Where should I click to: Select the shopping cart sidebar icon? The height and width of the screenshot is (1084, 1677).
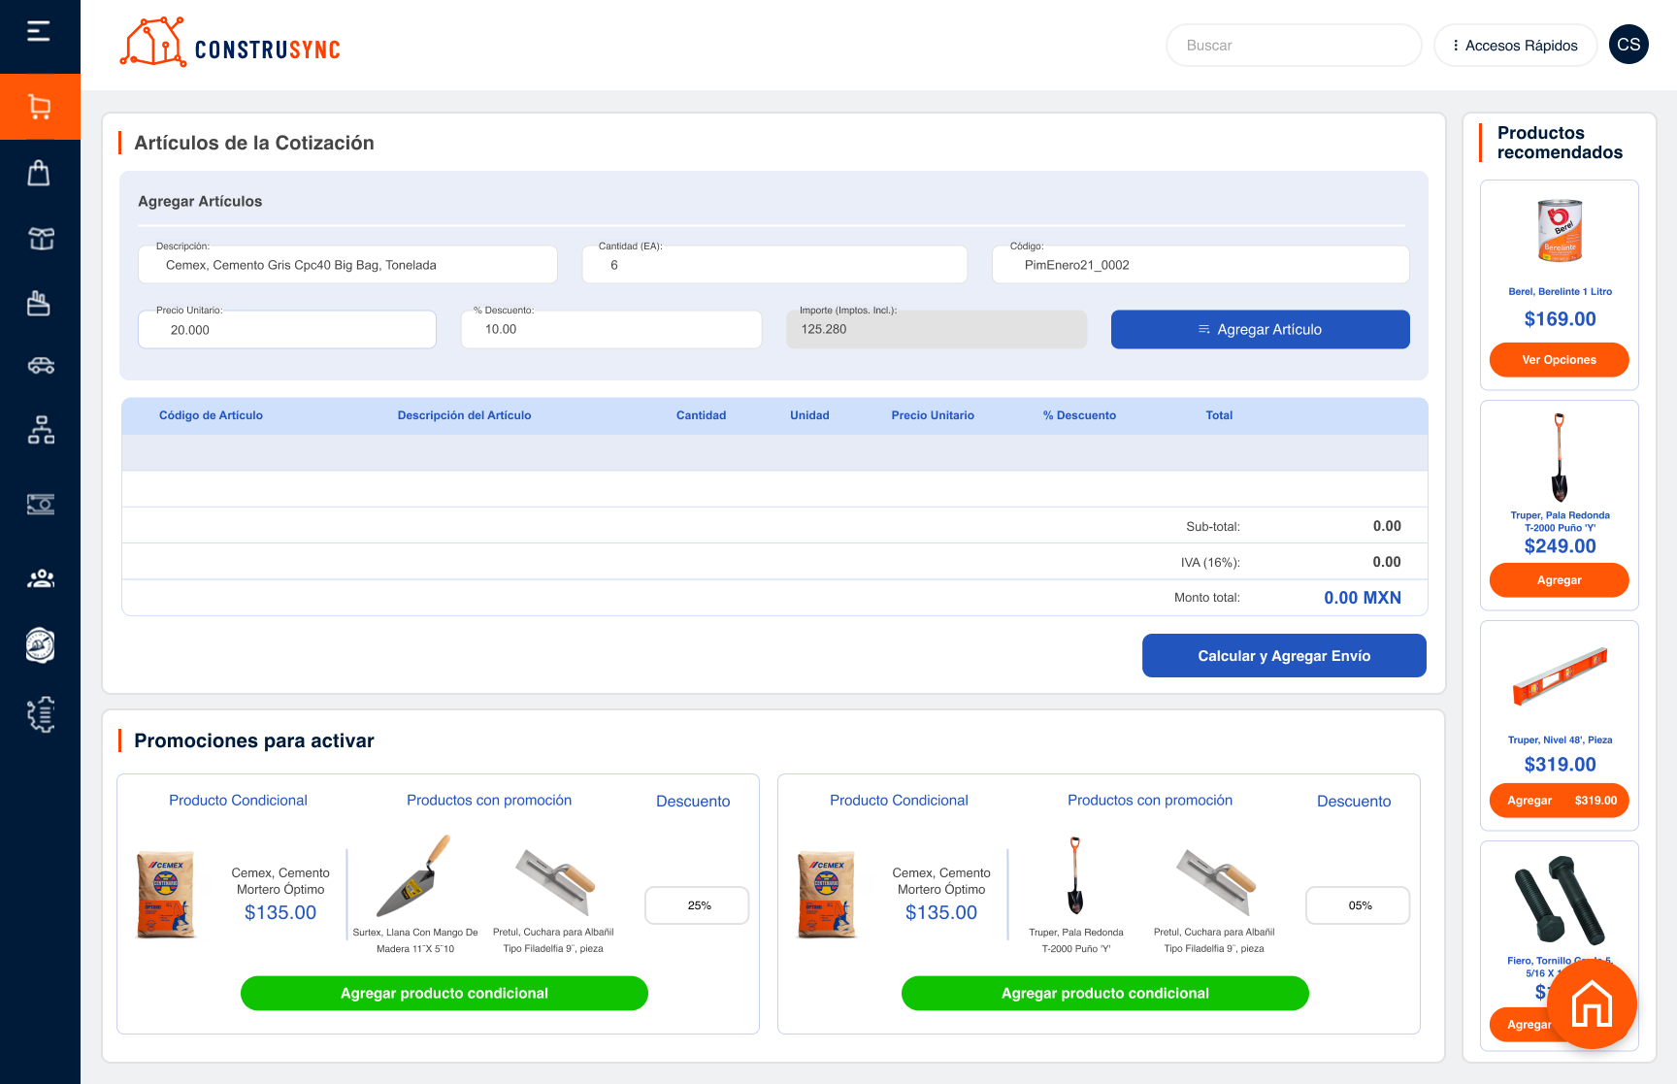click(x=40, y=107)
